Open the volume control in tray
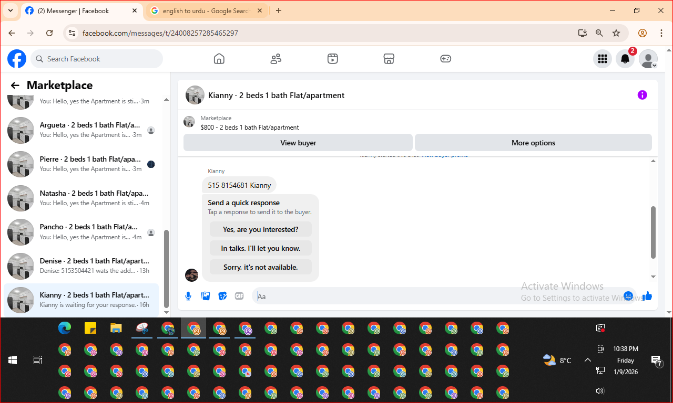Viewport: 673px width, 403px height. pos(600,390)
